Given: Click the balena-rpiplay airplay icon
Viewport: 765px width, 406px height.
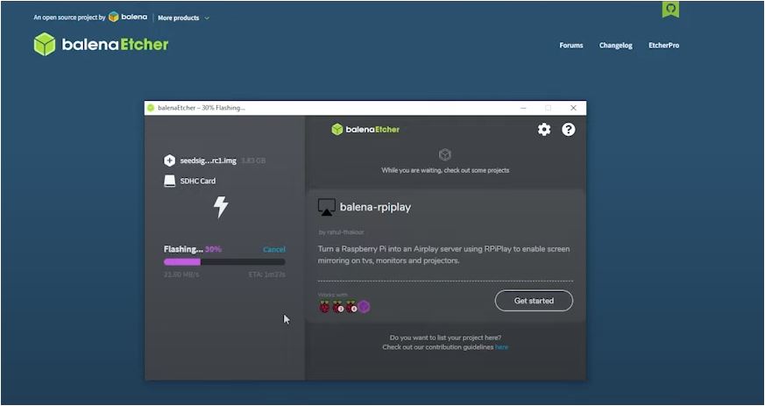Looking at the screenshot, I should pos(326,207).
